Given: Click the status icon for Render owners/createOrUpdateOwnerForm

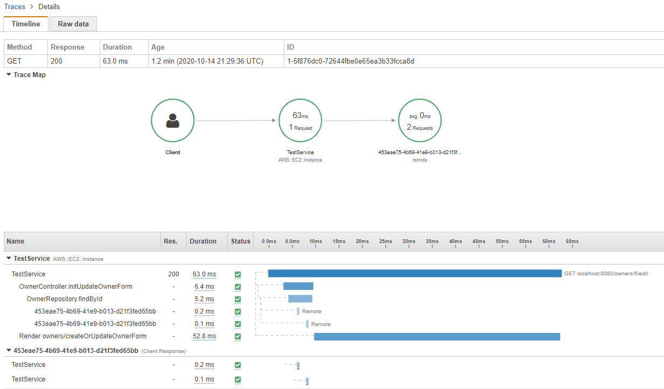Looking at the screenshot, I should 237,336.
